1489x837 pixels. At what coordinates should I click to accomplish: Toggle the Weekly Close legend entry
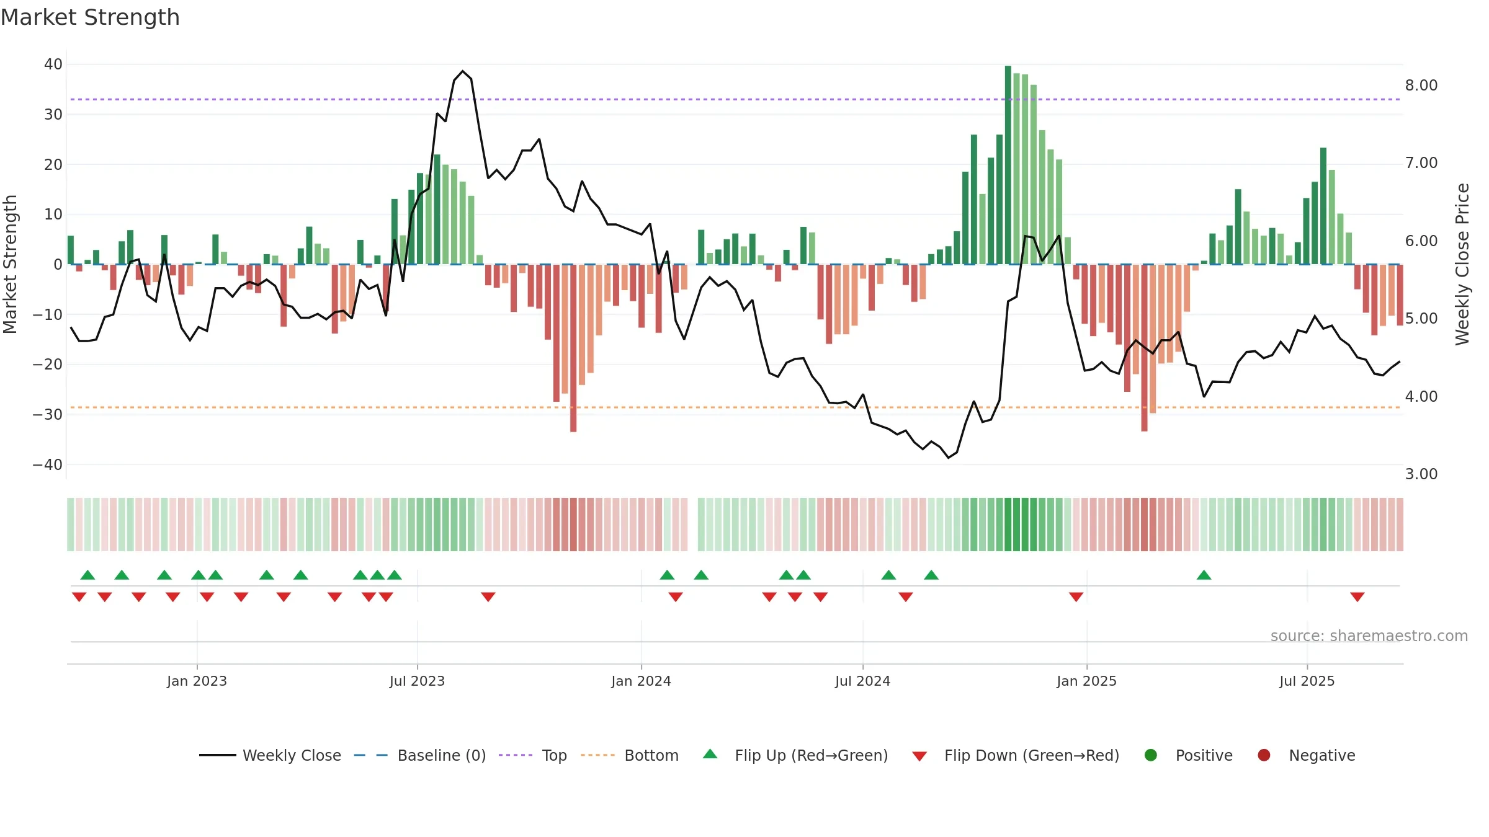(x=271, y=755)
